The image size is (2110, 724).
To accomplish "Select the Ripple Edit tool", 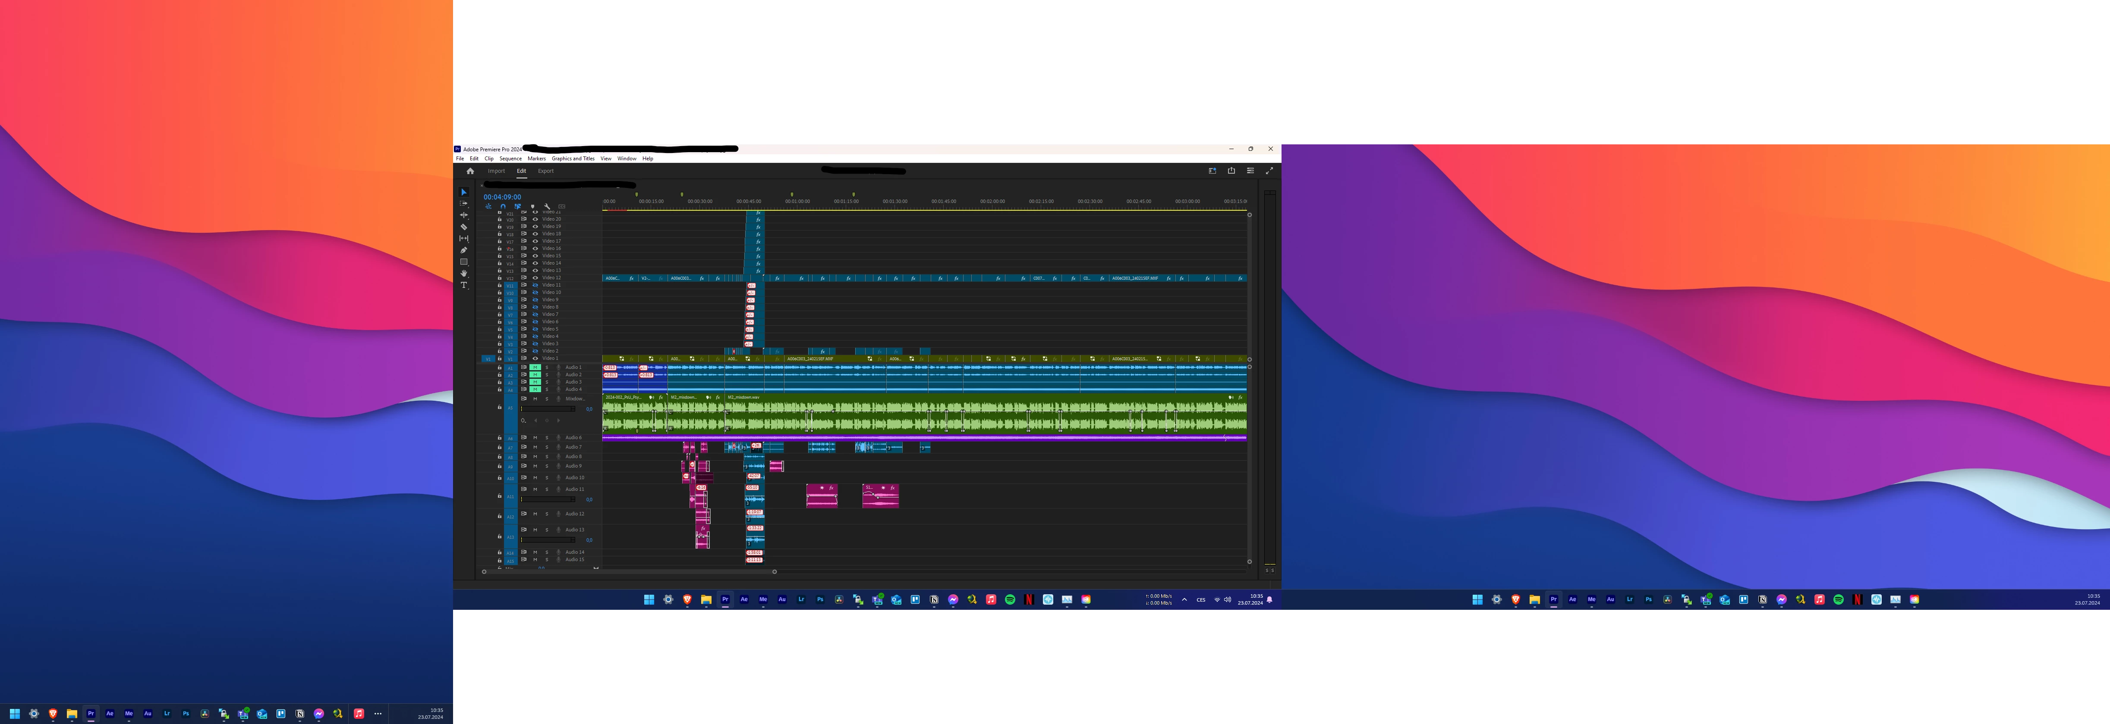I will click(x=463, y=215).
